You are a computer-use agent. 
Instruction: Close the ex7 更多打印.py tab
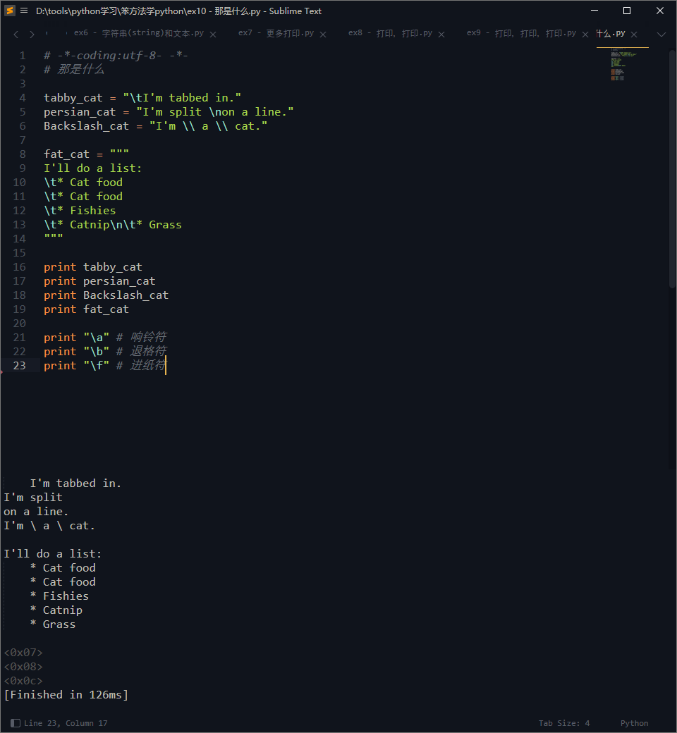point(323,34)
